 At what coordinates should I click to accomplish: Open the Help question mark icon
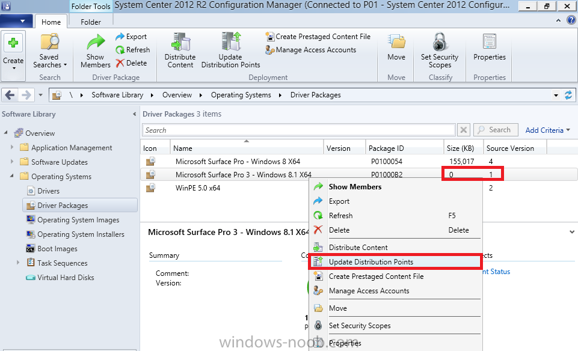(571, 20)
